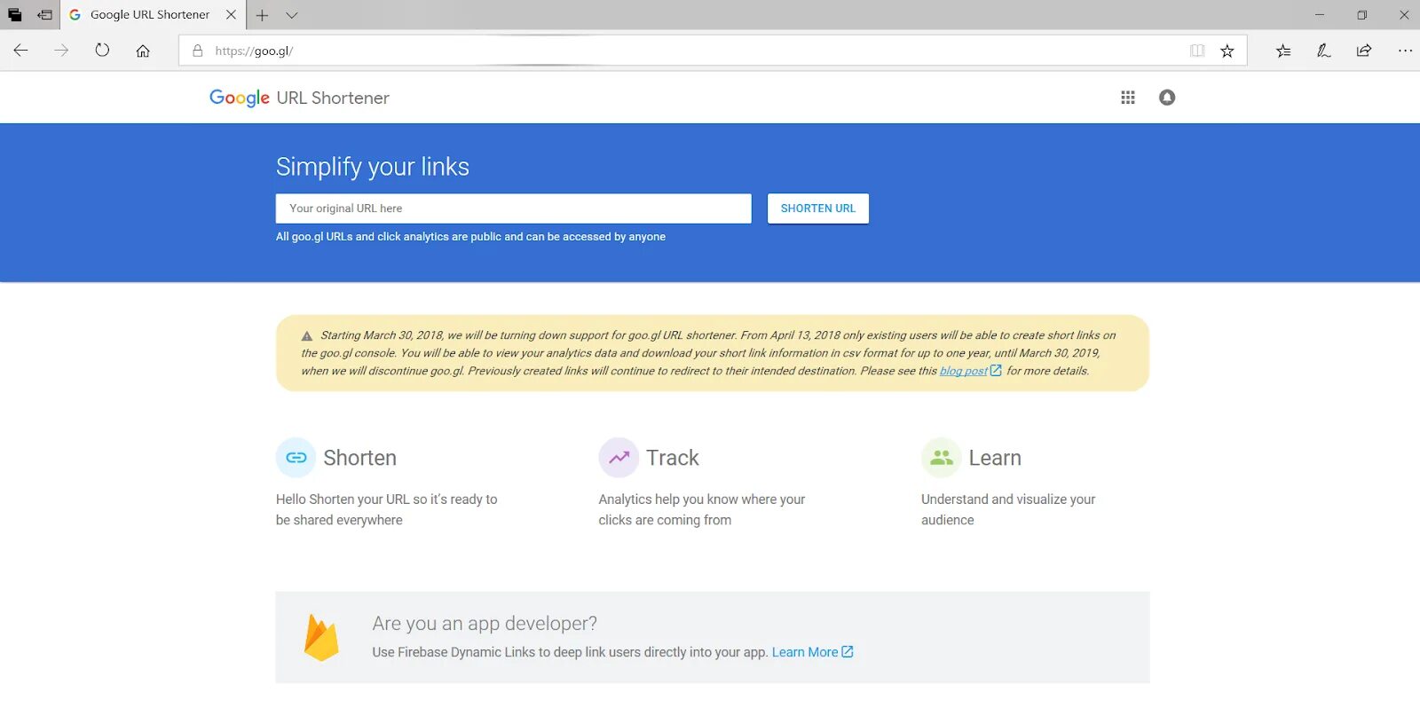Click the Shorten link icon

click(x=296, y=458)
